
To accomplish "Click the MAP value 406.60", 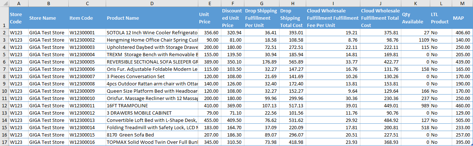I will pos(462,32).
